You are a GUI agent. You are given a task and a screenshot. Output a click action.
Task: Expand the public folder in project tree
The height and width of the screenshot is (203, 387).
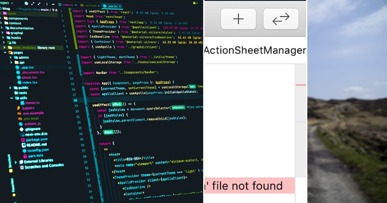tap(10, 88)
